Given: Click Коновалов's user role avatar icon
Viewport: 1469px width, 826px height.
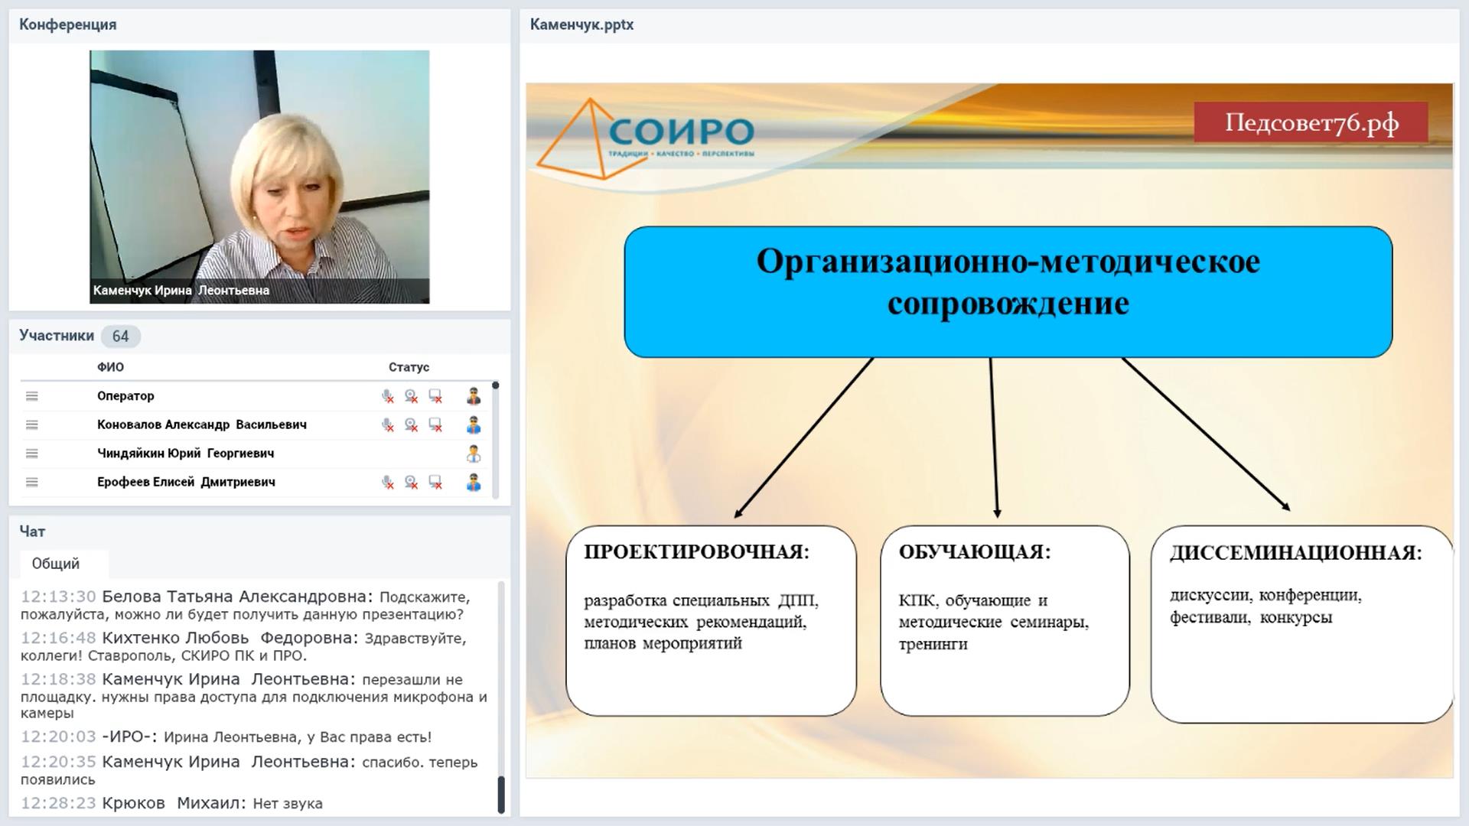Looking at the screenshot, I should (474, 424).
